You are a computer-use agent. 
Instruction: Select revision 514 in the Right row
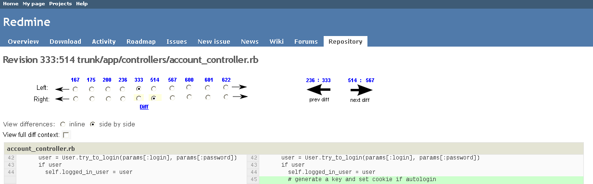pos(154,98)
